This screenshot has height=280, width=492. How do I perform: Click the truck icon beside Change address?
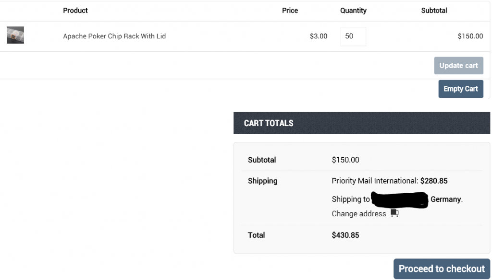click(394, 213)
